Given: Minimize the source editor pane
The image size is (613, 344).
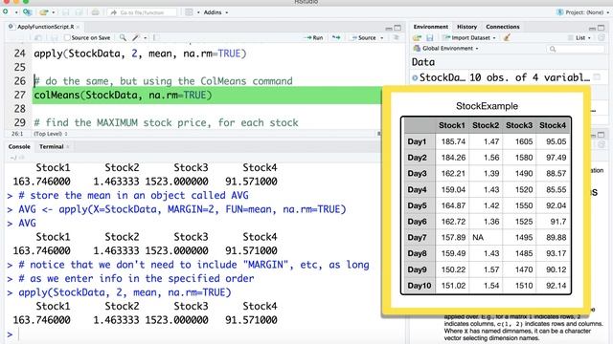Looking at the screenshot, I should (x=388, y=28).
